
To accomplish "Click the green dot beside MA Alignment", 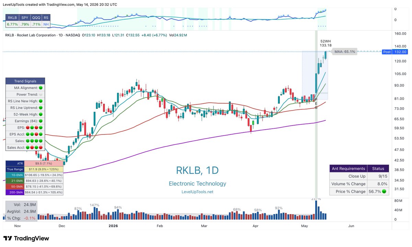I will (x=41, y=88).
